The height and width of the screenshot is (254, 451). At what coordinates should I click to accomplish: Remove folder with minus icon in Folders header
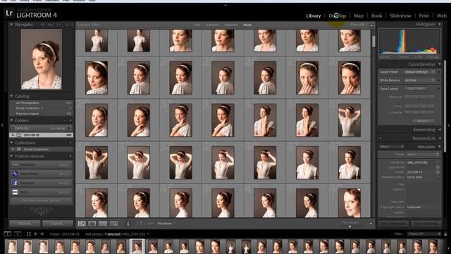pyautogui.click(x=65, y=121)
